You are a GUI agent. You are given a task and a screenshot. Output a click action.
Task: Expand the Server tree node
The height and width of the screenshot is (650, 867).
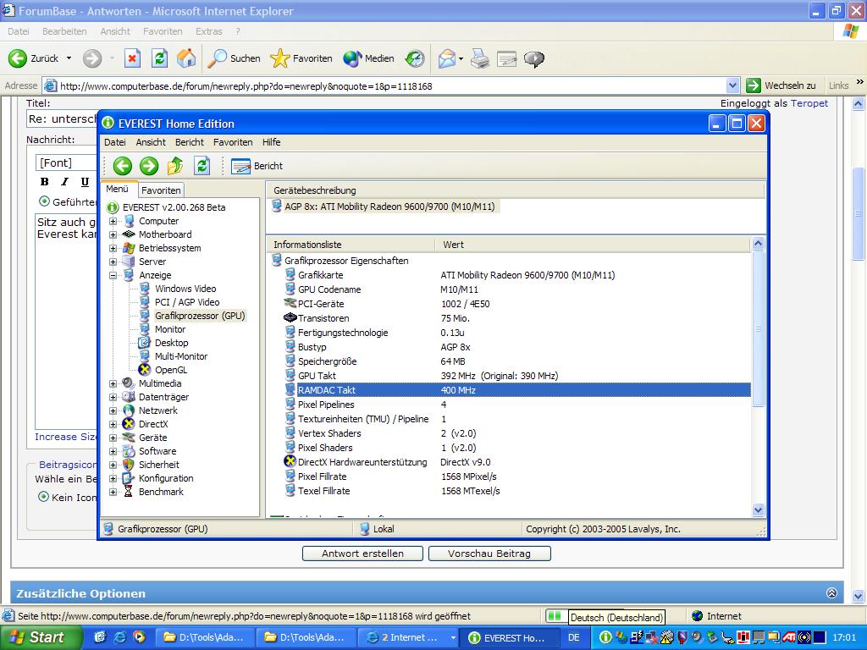pos(113,262)
